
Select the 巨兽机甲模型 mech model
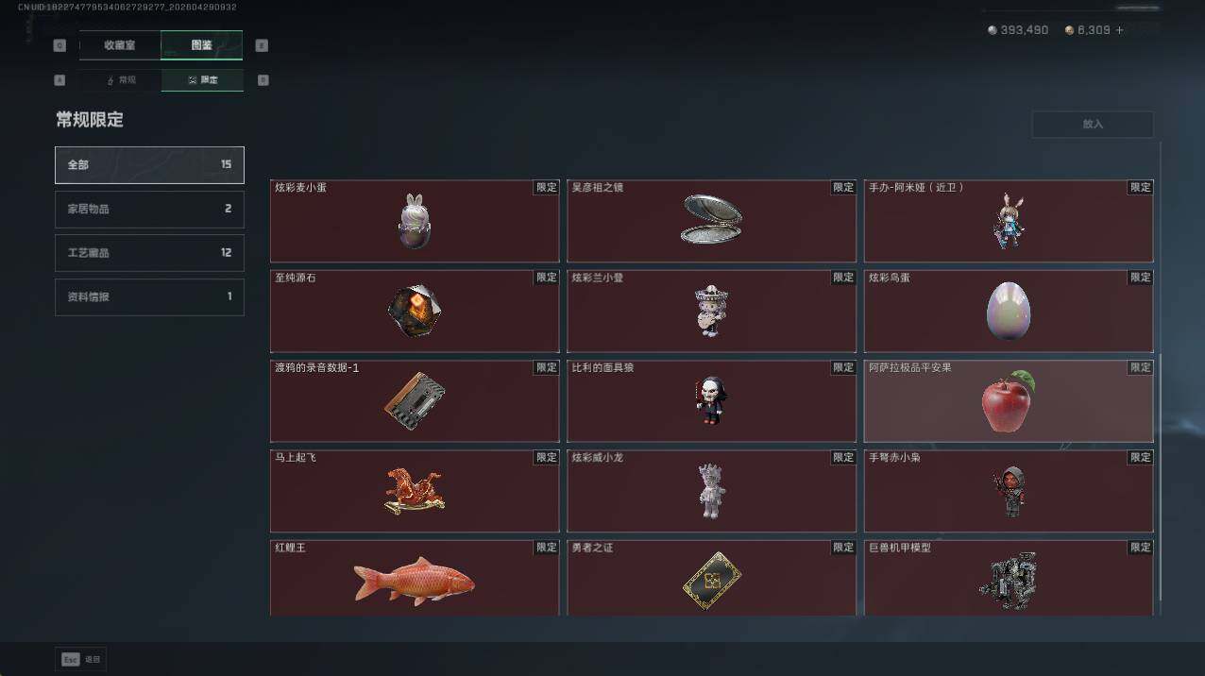click(x=1009, y=578)
